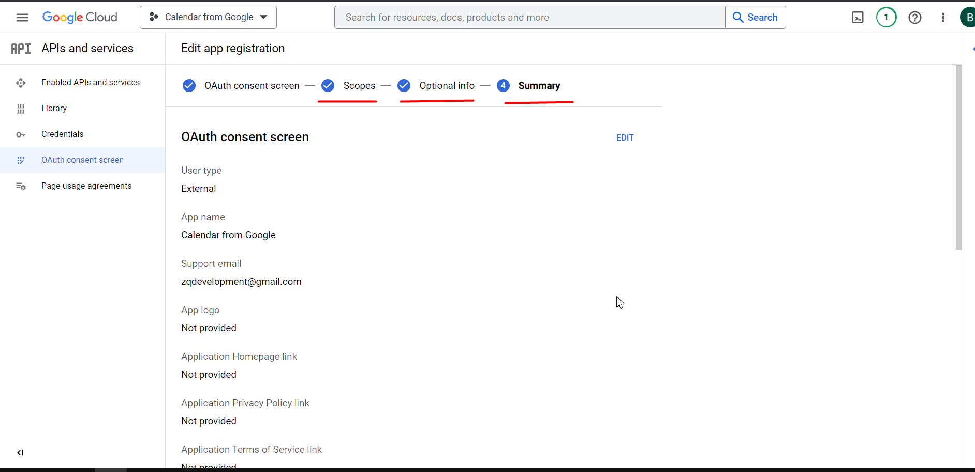Click the Support email label
The width and height of the screenshot is (975, 472).
point(211,264)
